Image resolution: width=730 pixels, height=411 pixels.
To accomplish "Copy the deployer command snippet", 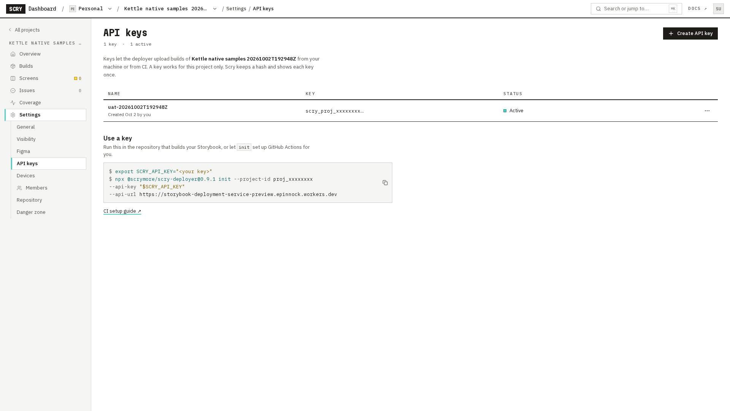I will (385, 183).
